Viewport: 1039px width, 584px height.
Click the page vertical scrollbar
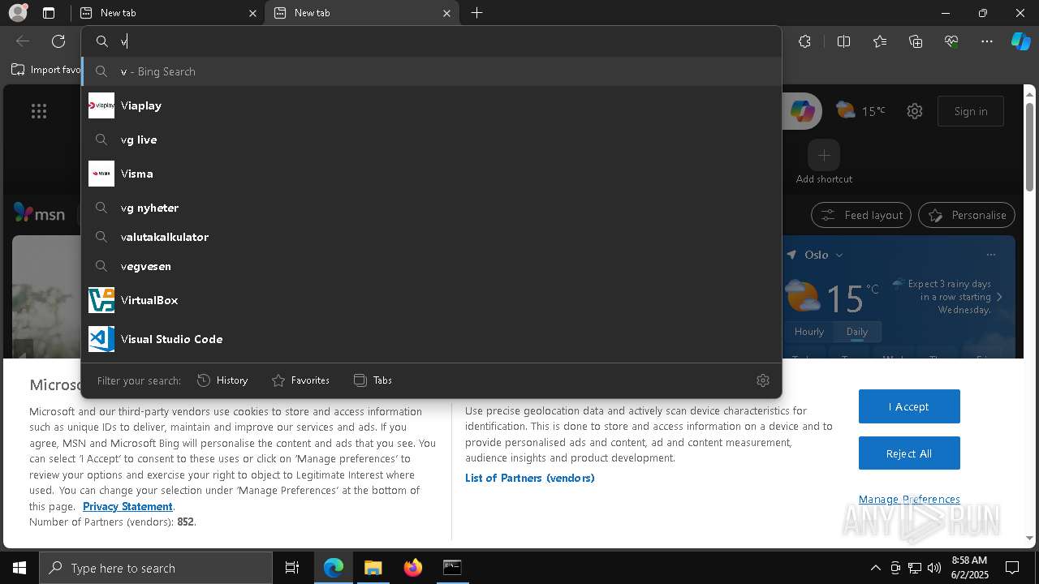tap(1029, 147)
